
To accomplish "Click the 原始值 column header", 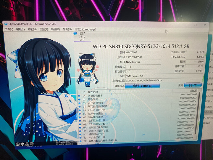I will [x=193, y=90].
